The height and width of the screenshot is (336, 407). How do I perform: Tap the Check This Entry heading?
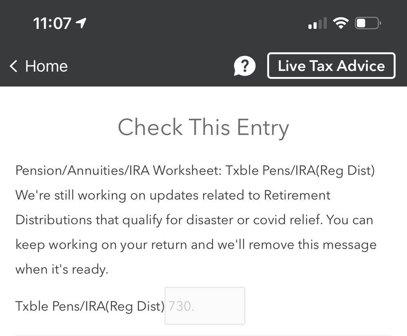tap(203, 127)
